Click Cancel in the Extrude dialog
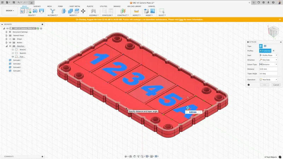Screen dimensions: 283x159 click(x=276, y=85)
